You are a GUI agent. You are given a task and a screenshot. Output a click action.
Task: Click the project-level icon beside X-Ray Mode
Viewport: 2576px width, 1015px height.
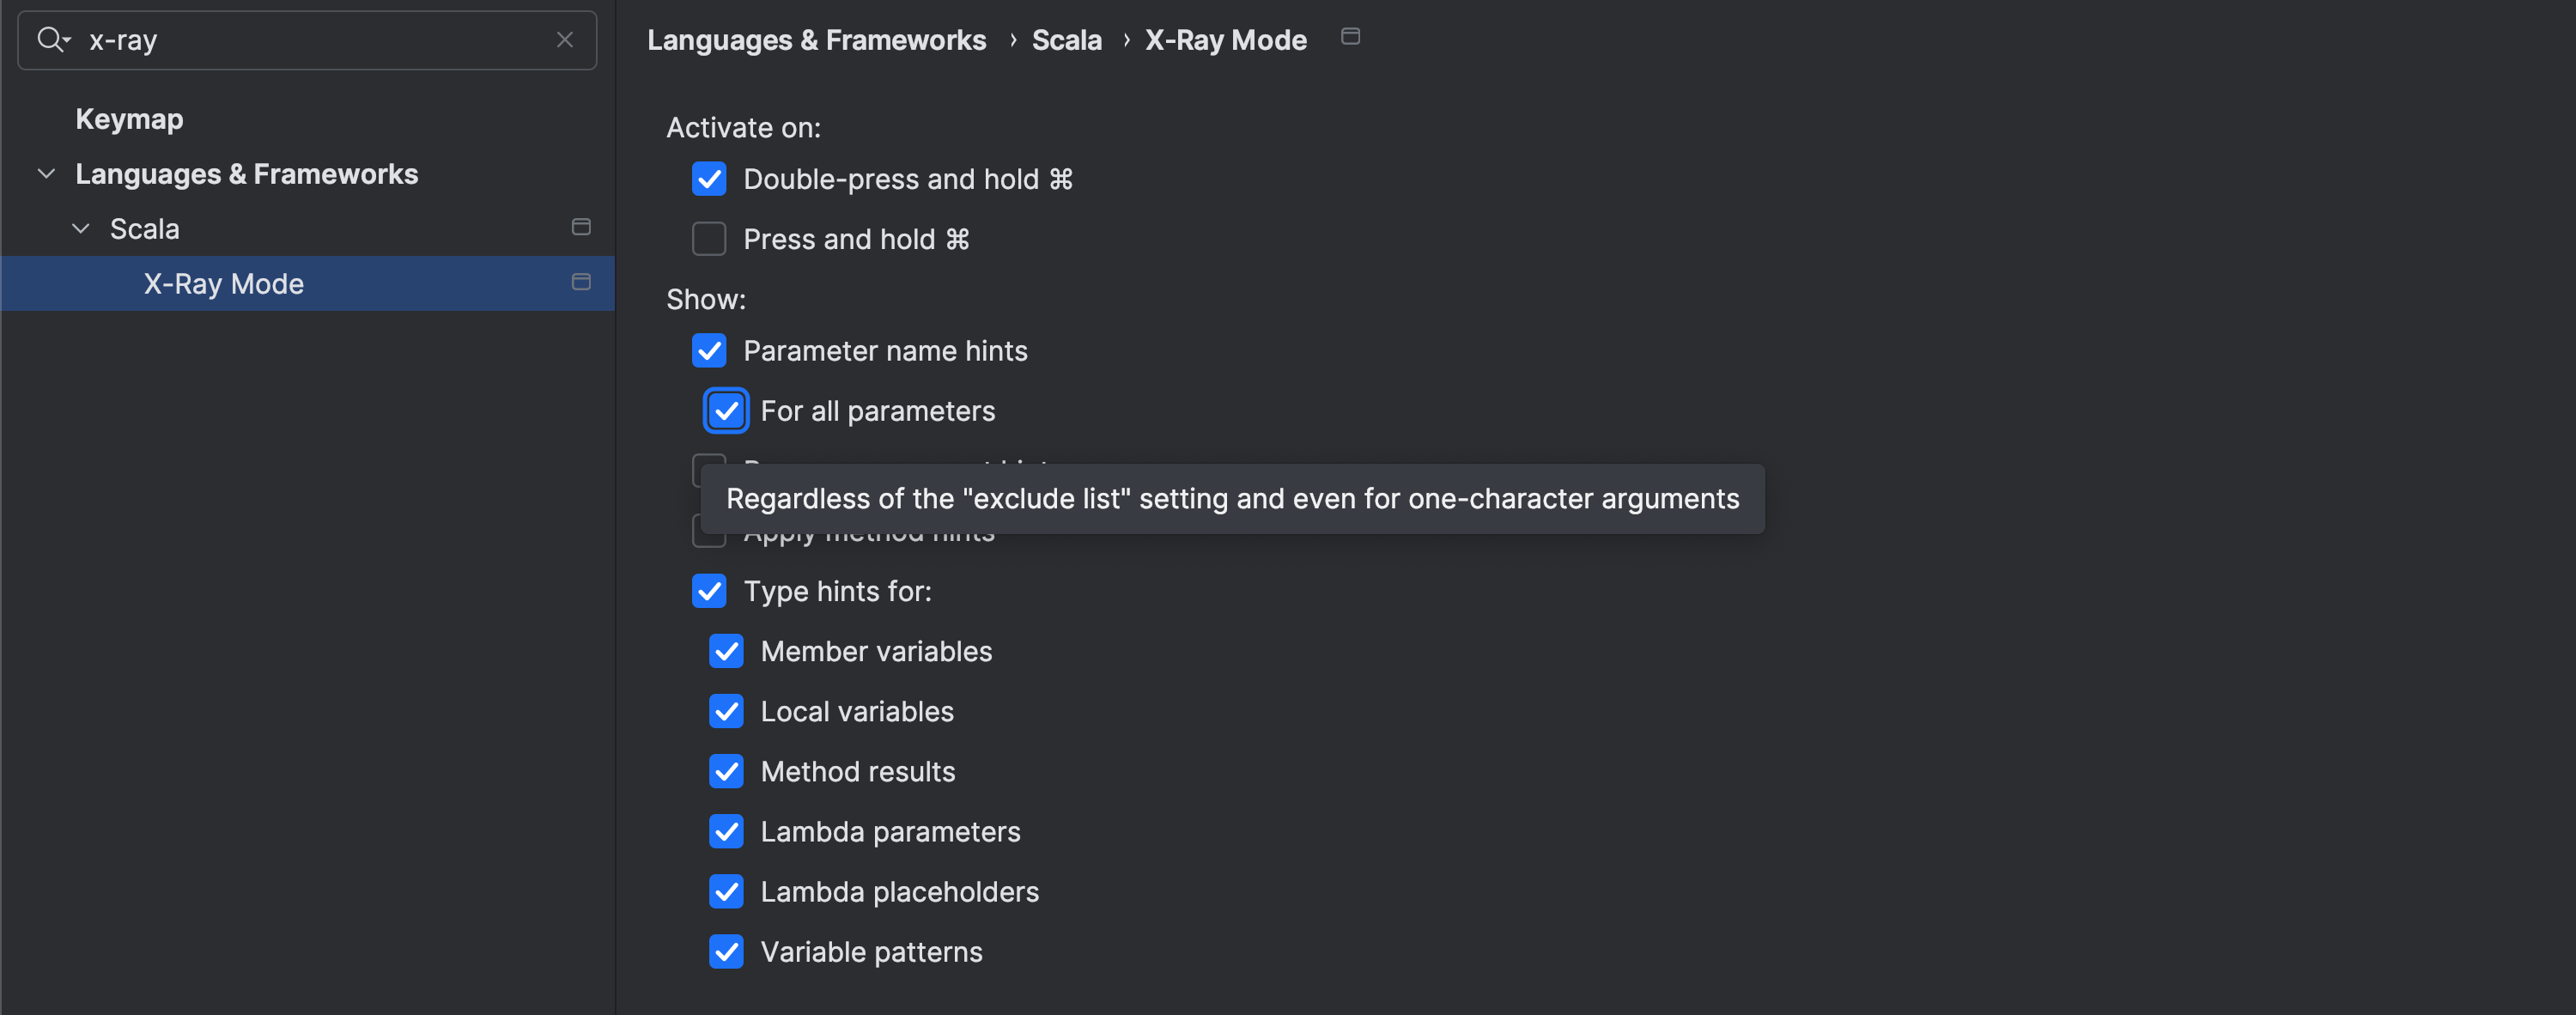[581, 283]
